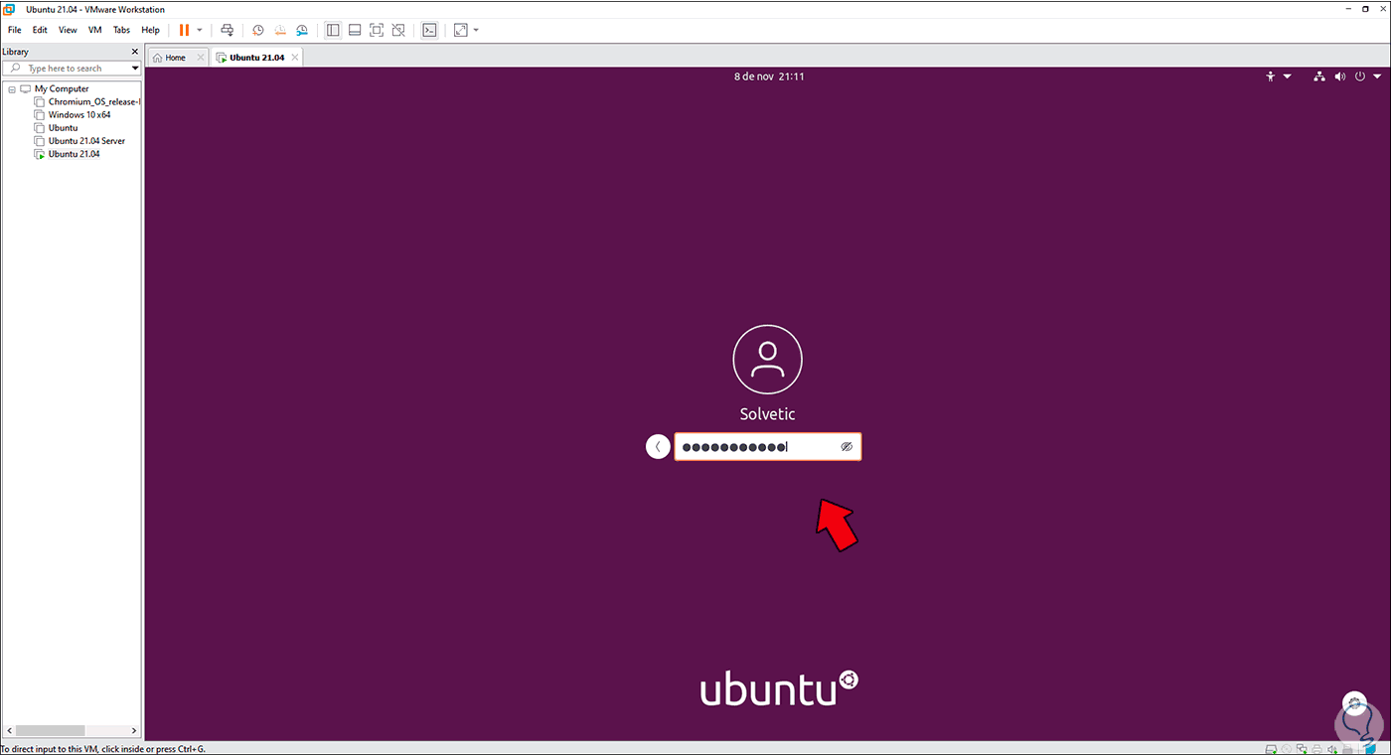
Task: Open the power options dropdown beside pause
Action: 200,30
